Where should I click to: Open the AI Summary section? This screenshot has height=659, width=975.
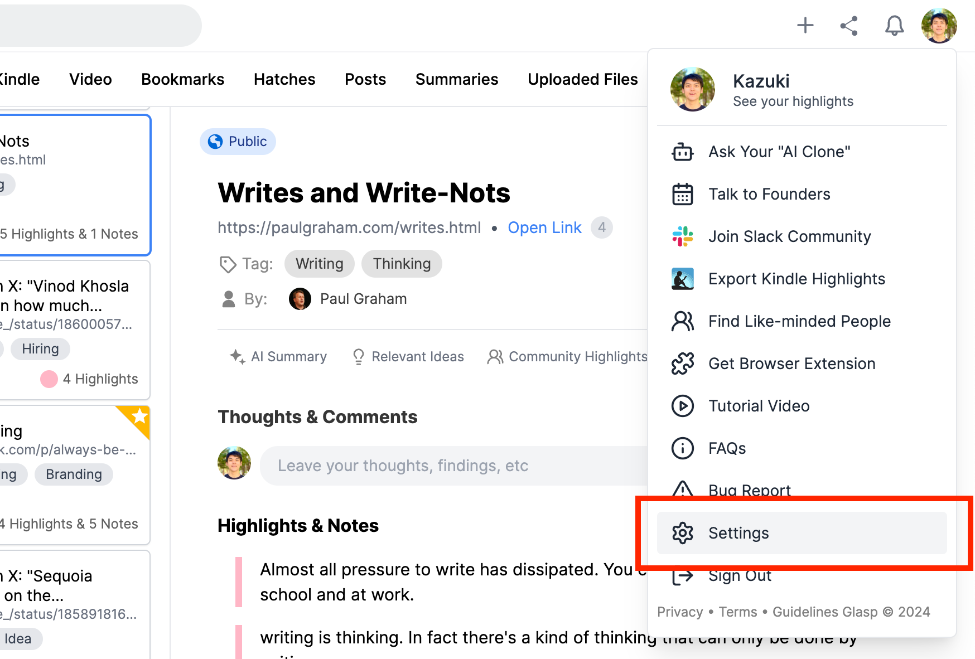click(278, 357)
